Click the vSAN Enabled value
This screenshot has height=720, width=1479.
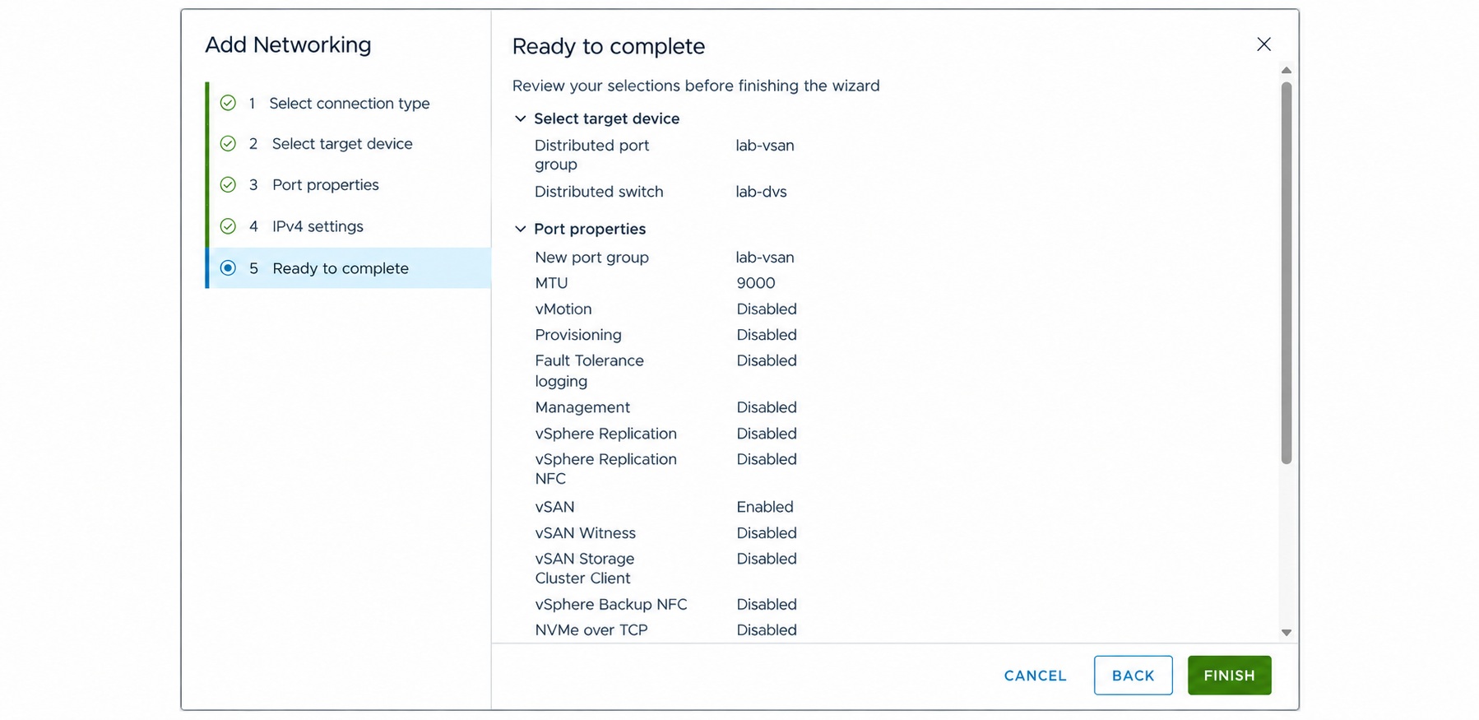(x=765, y=507)
